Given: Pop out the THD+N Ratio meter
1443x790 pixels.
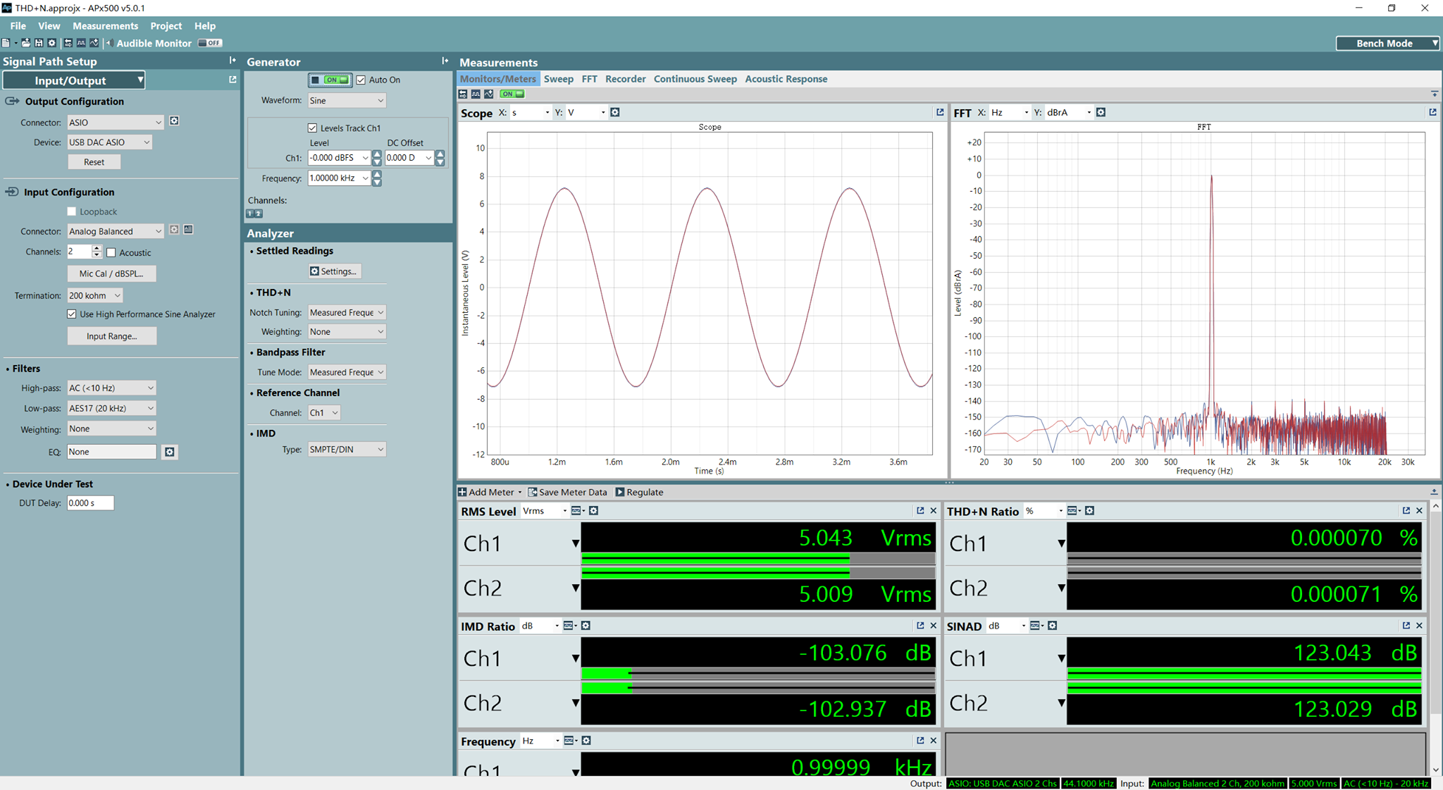Looking at the screenshot, I should 1406,511.
